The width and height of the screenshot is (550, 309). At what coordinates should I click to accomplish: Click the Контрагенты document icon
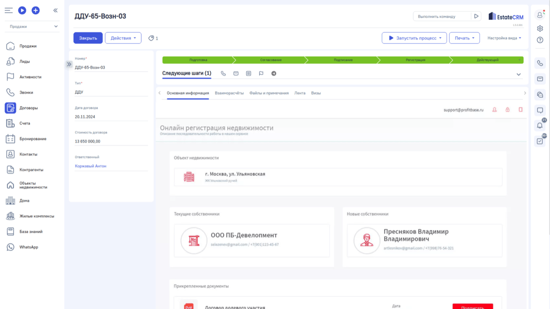[10, 170]
